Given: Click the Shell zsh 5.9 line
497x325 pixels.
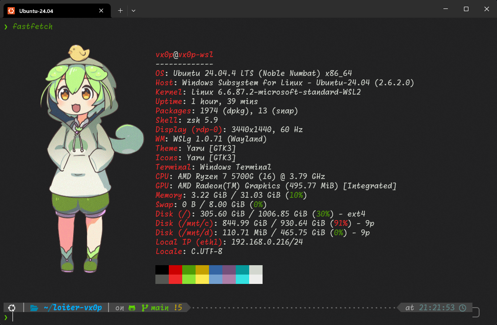Looking at the screenshot, I should click(x=187, y=121).
